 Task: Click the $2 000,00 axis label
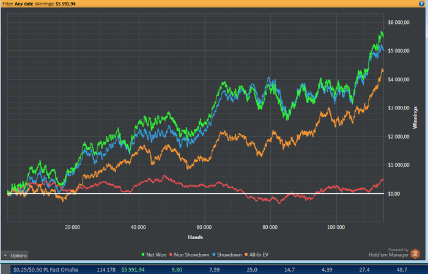coord(399,136)
